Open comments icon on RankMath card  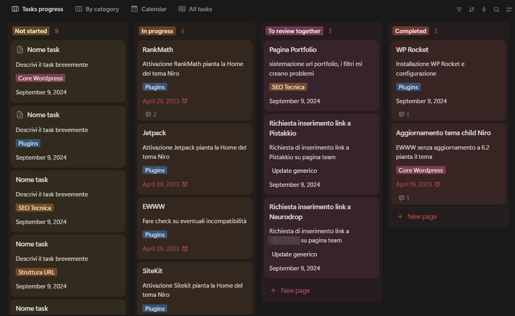[148, 115]
